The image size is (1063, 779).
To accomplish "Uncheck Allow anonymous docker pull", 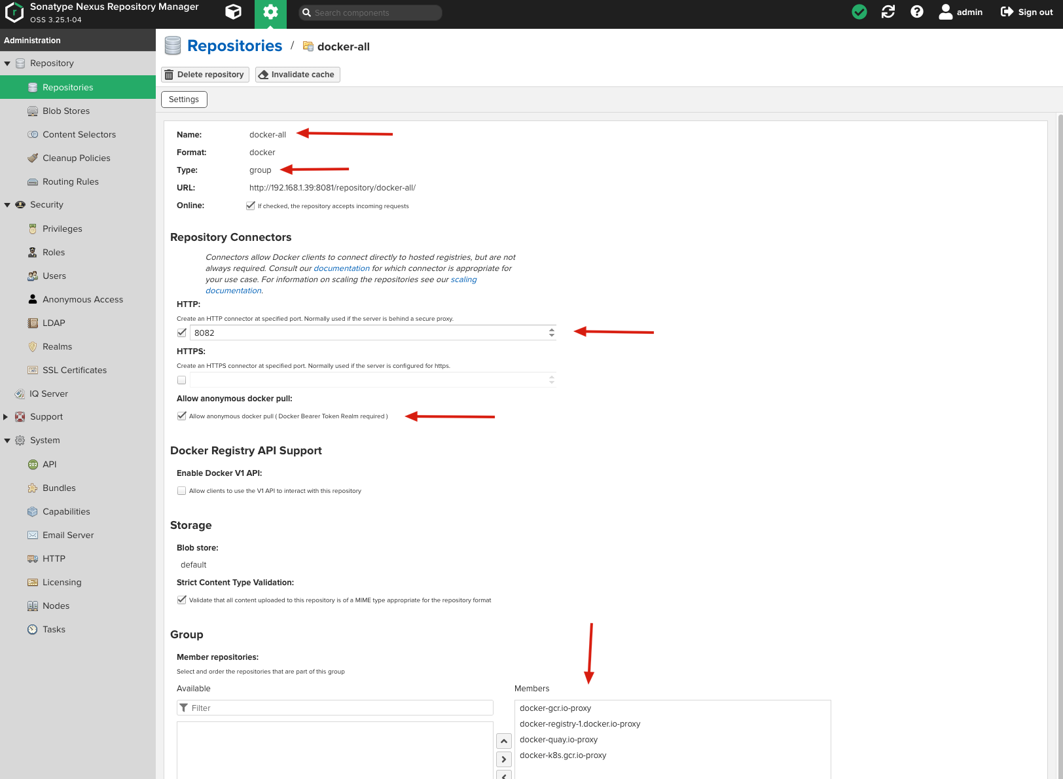I will (181, 416).
